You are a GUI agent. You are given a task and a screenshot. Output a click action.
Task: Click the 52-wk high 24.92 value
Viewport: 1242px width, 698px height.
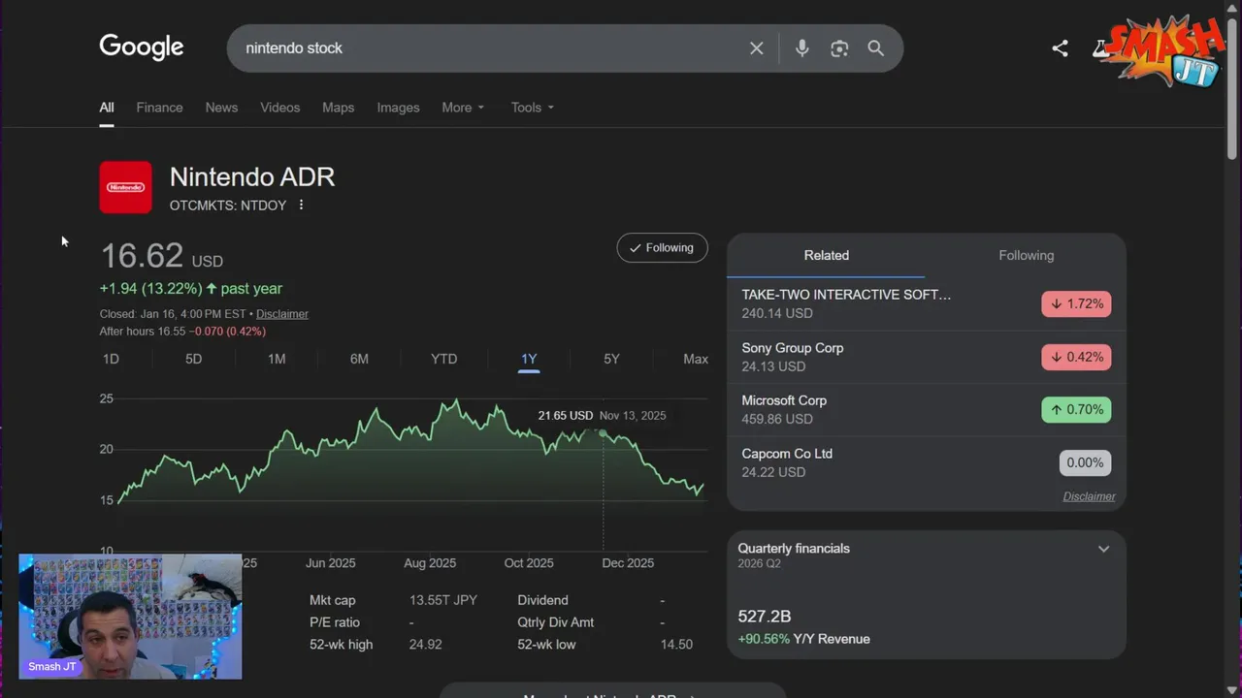point(425,645)
